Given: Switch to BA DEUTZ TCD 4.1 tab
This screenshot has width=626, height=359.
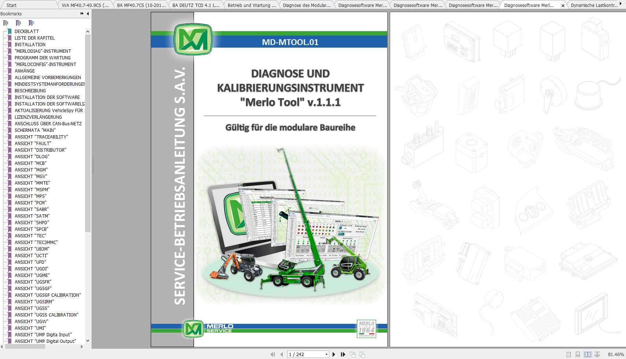Looking at the screenshot, I should 196,5.
